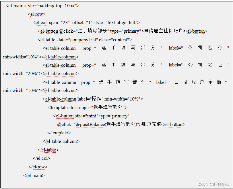Click the closing </el-row> tag line
Image resolution: width=233 pixels, height=189 pixels.
pyautogui.click(x=38, y=167)
